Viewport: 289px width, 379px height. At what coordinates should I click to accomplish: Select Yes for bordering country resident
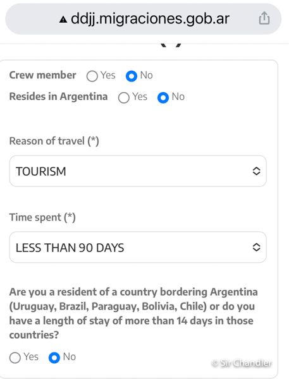click(x=15, y=358)
